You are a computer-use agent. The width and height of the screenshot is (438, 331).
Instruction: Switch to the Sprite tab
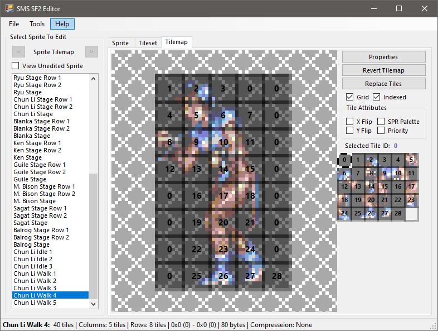[120, 43]
